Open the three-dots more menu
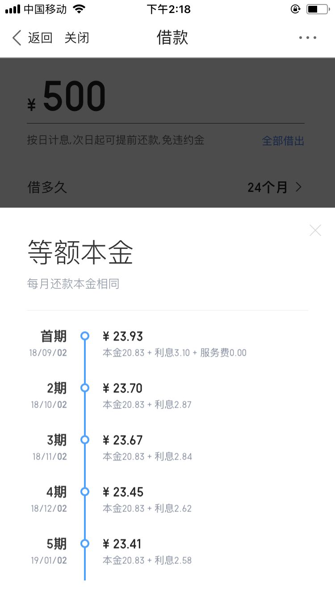Screen dimensions: 335x597 [x=308, y=38]
